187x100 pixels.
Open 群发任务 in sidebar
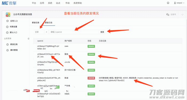14,44
